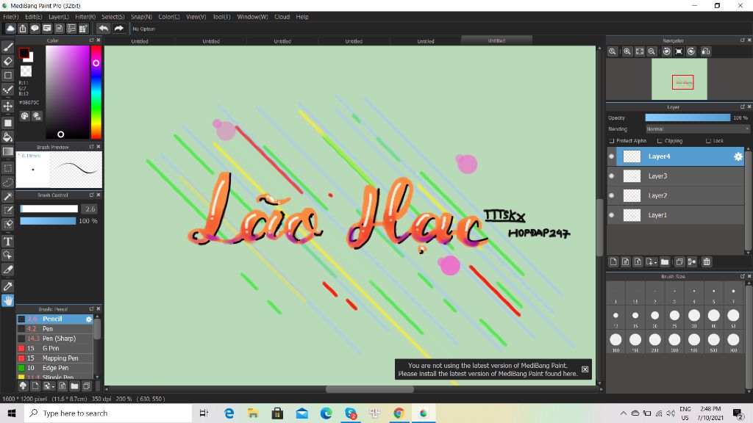This screenshot has height=423, width=753.
Task: Select the Lasso tool
Action: click(7, 182)
